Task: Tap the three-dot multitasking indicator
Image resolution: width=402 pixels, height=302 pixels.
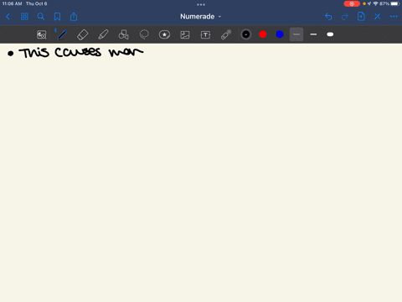Action: click(x=201, y=4)
